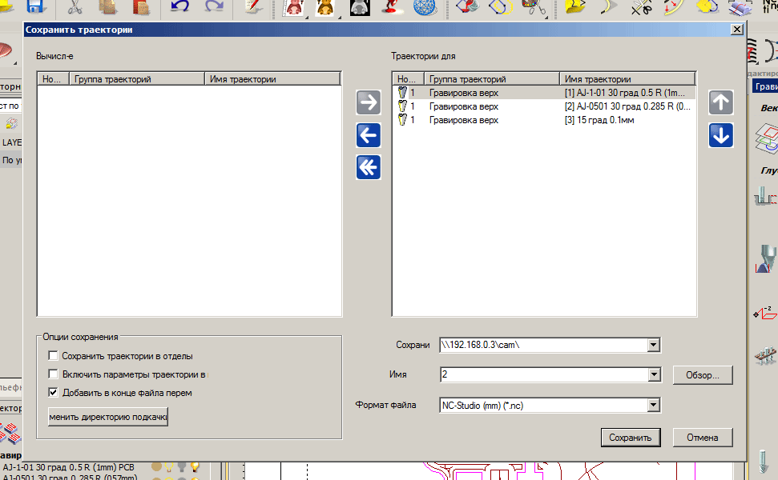
Task: Click the Paste clipboard icon in toolbar
Action: 141,7
